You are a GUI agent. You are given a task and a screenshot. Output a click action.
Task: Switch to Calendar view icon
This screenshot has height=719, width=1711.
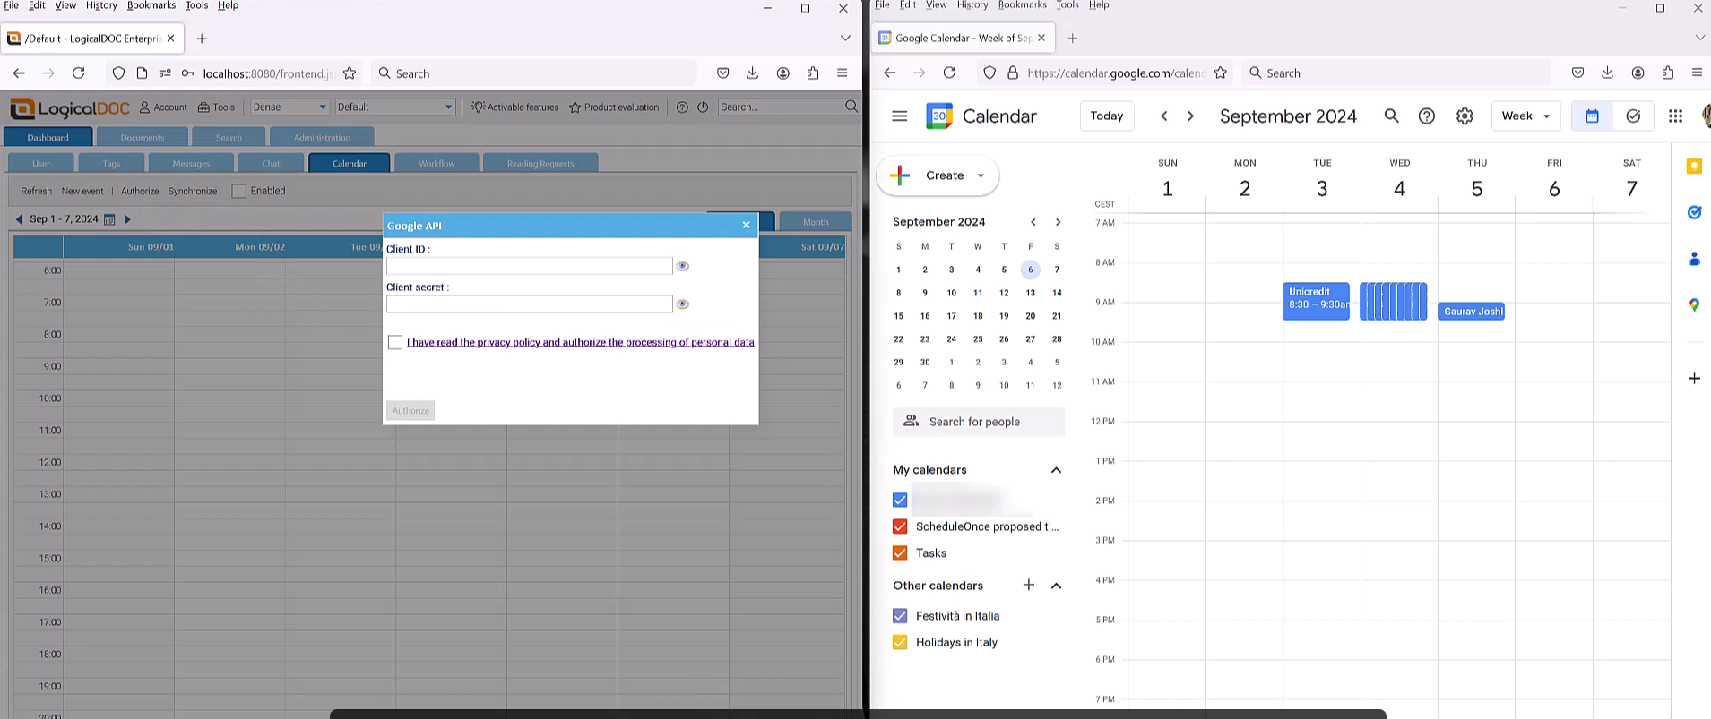tap(1592, 116)
